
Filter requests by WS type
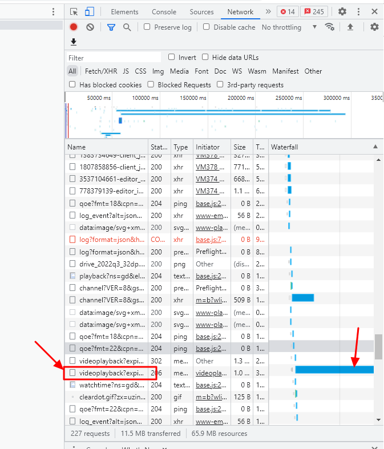point(237,71)
